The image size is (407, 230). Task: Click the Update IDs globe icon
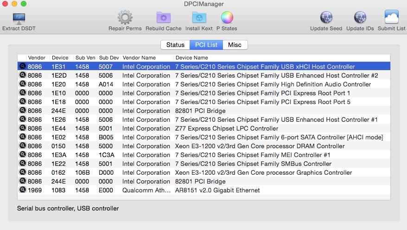(x=360, y=18)
